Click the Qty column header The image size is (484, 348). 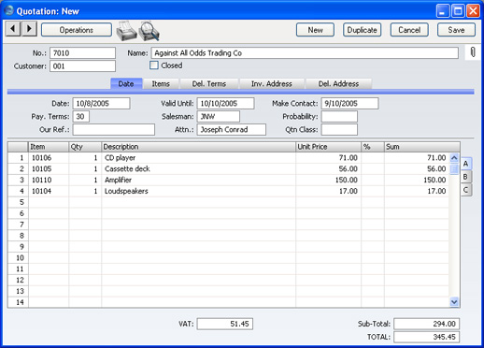click(x=85, y=147)
